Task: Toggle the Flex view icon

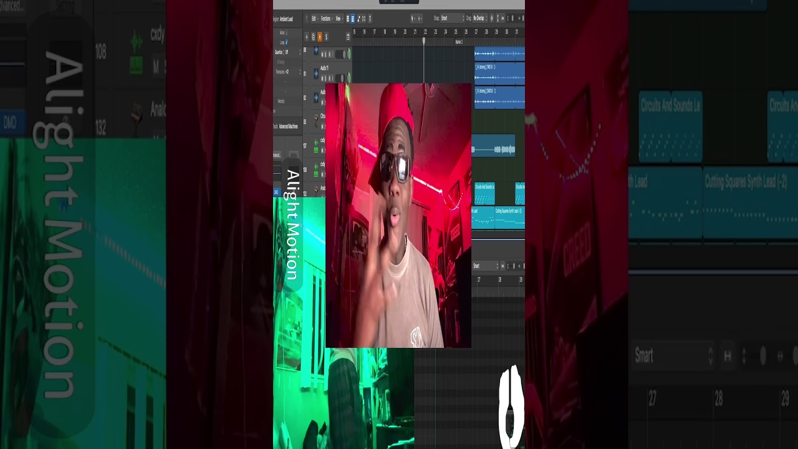Action: [x=363, y=19]
